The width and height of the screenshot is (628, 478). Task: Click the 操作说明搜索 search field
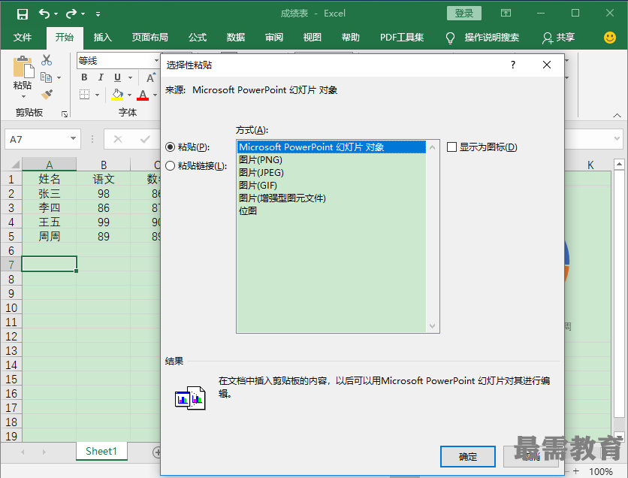(491, 38)
